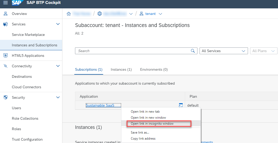Image resolution: width=278 pixels, height=143 pixels.
Task: Collapse the Connectivity section chevron
Action: (58, 66)
